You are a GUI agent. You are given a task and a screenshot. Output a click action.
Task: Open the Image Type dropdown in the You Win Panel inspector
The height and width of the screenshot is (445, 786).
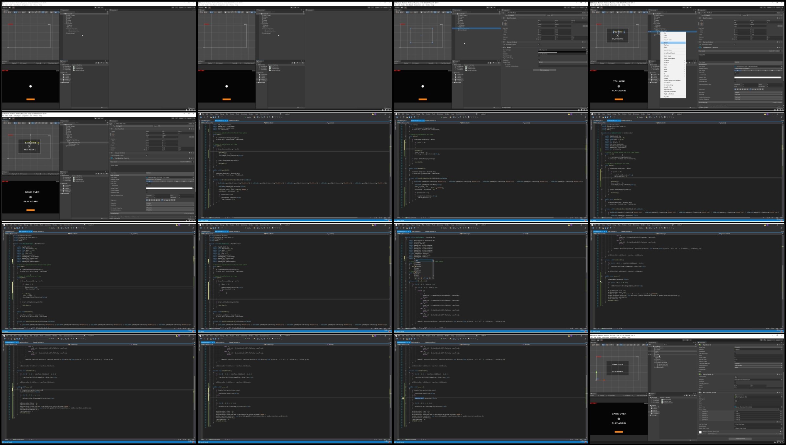pyautogui.click(x=563, y=62)
